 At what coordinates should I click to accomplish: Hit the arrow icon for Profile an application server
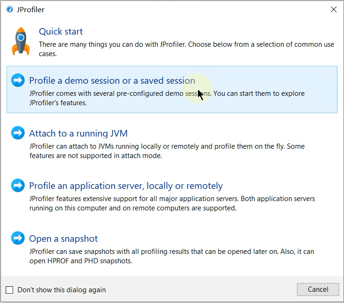click(x=18, y=186)
